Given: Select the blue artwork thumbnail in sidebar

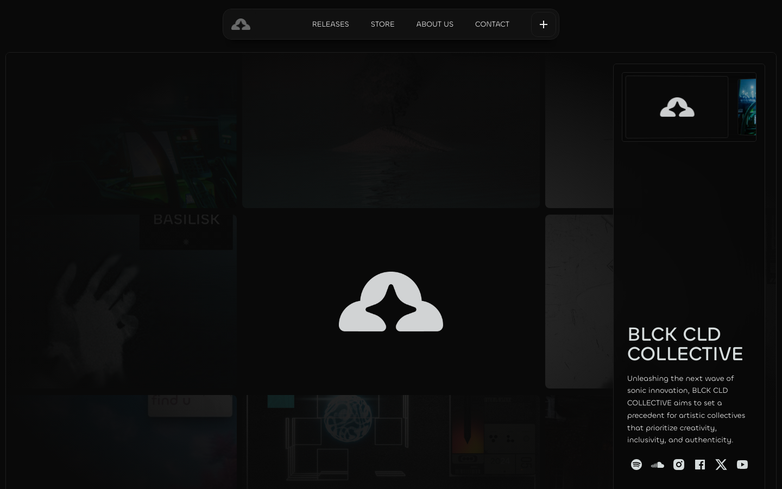Looking at the screenshot, I should [747, 107].
